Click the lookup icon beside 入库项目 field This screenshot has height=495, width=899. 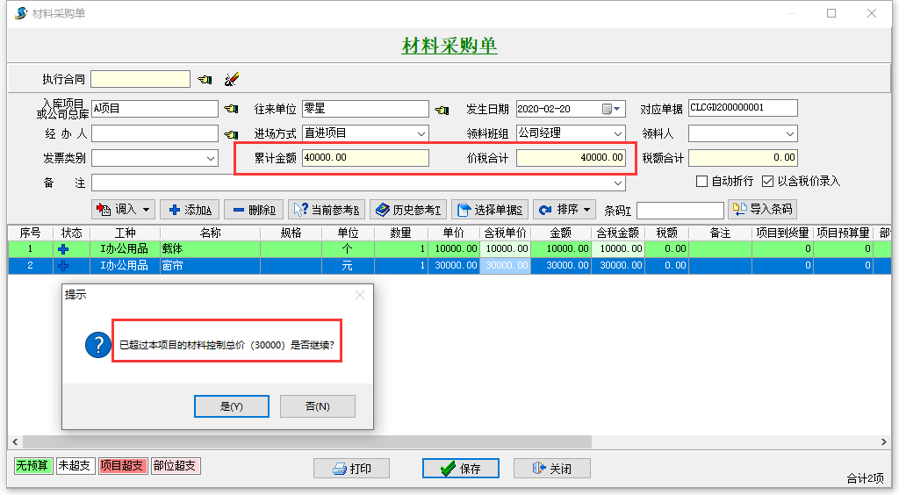tap(231, 109)
